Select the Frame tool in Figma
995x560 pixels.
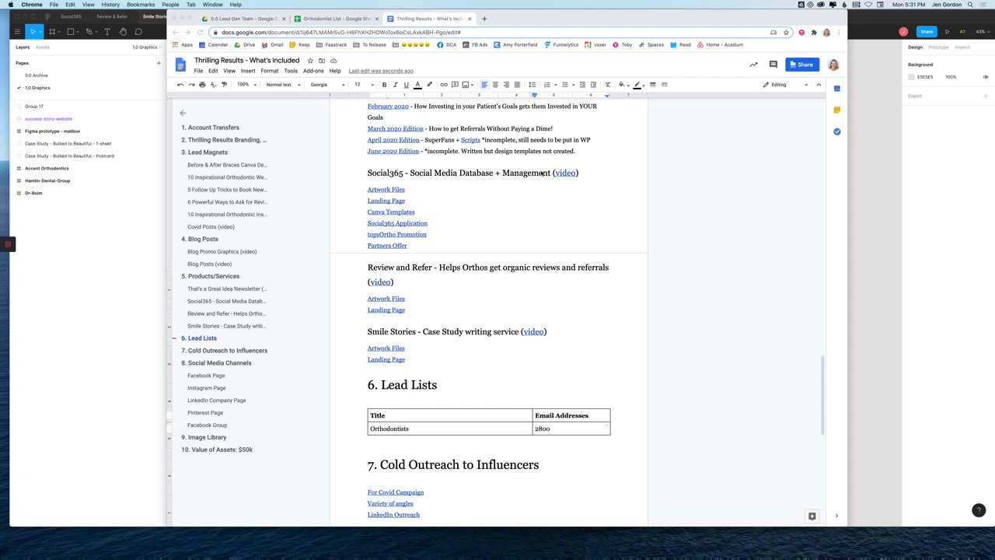point(52,32)
